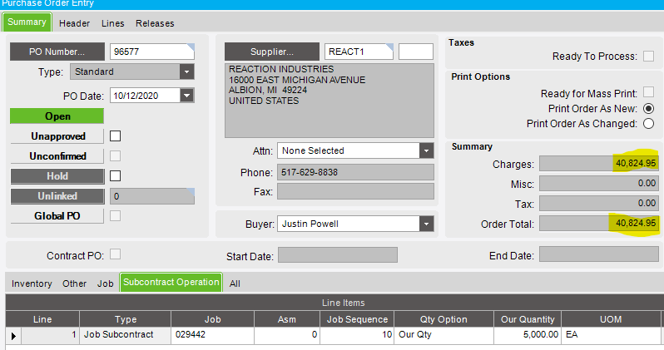Image resolution: width=664 pixels, height=350 pixels.
Task: Click the Phone field 517-629-8838
Action: (356, 172)
